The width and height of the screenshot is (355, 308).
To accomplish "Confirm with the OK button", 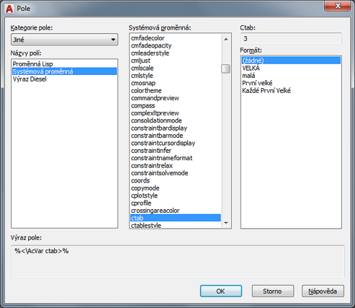I will click(221, 291).
